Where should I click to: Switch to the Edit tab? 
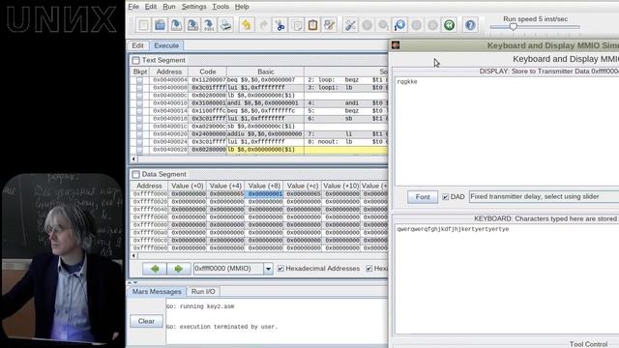coord(137,45)
